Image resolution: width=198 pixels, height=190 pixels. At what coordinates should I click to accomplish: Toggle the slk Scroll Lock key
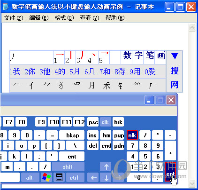tap(106, 122)
